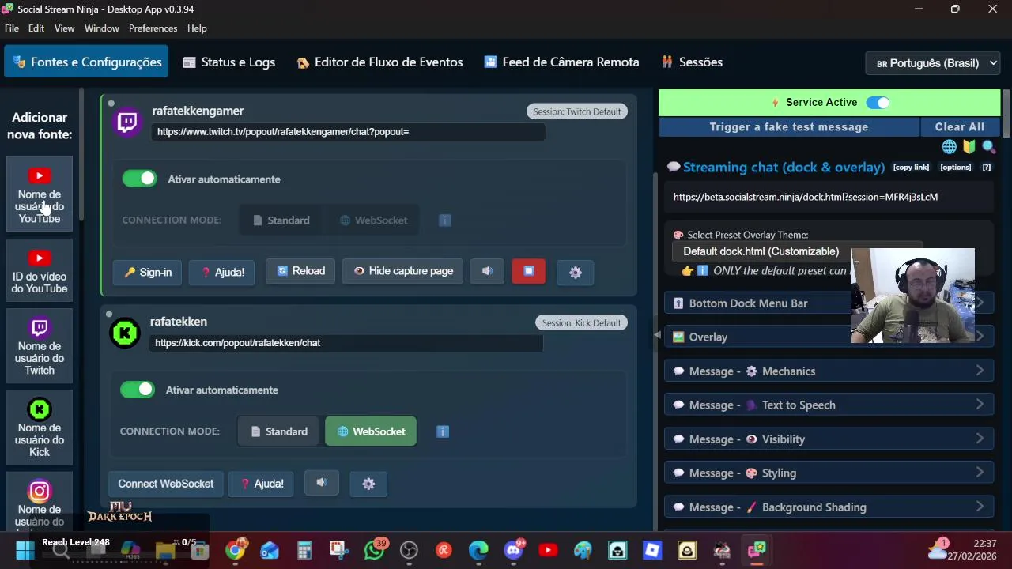Expand the Overlay section
Viewport: 1012px width, 569px height.
point(828,337)
